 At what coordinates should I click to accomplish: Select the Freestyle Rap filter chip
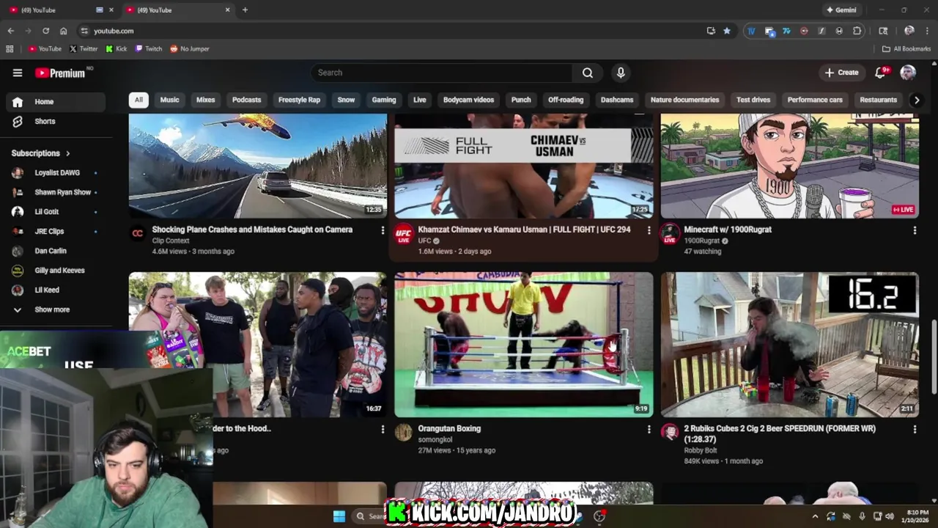[299, 100]
